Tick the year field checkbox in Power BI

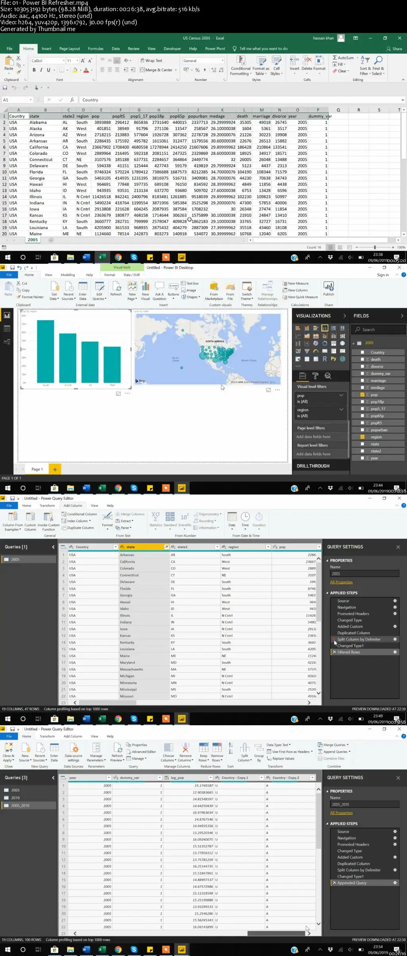[x=362, y=458]
